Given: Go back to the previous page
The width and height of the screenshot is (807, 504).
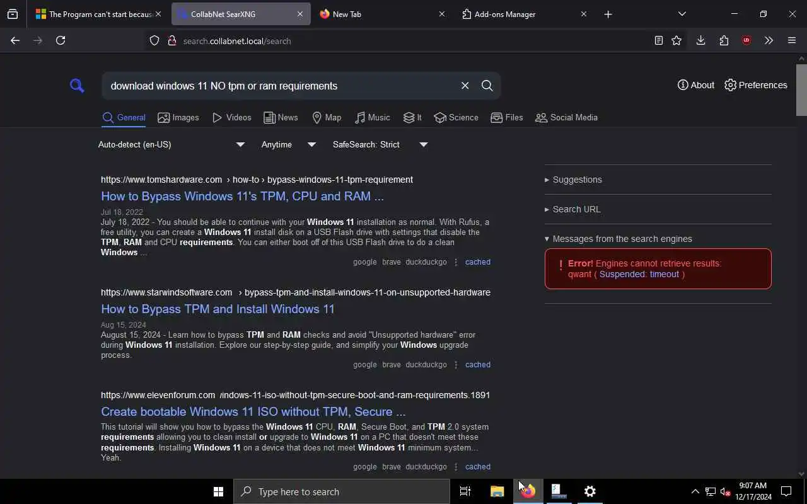Looking at the screenshot, I should 15,40.
